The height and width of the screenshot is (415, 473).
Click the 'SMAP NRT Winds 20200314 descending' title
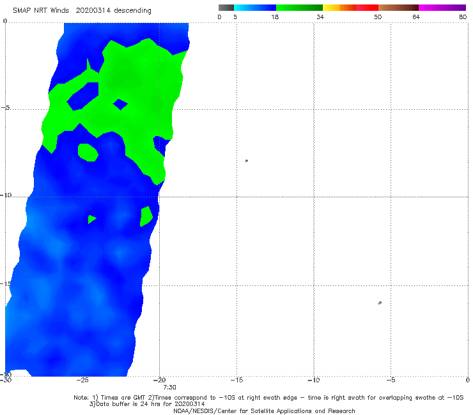[82, 11]
